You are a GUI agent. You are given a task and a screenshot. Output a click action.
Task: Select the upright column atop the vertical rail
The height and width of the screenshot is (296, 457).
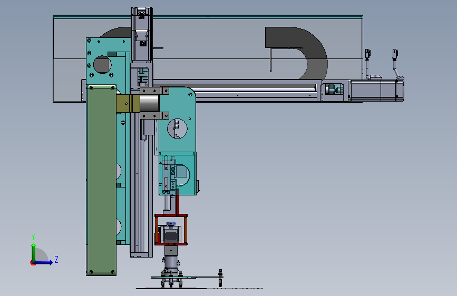click(142, 34)
